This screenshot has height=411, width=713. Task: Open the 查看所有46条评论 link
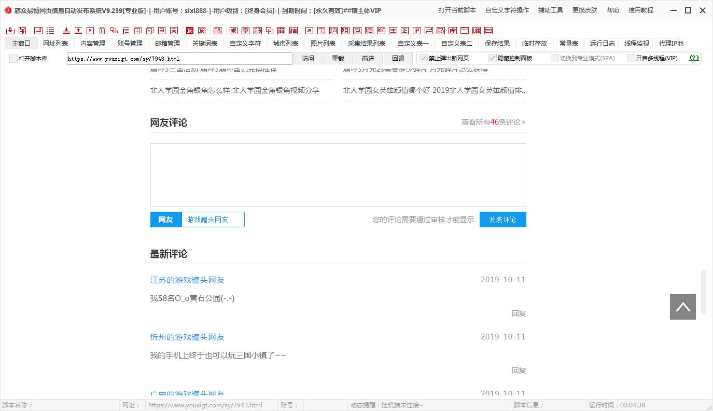tap(493, 122)
